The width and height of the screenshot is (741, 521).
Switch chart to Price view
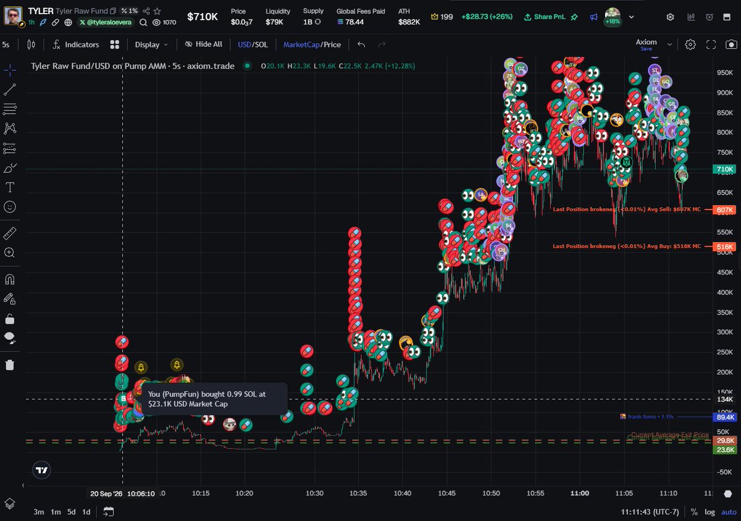332,44
